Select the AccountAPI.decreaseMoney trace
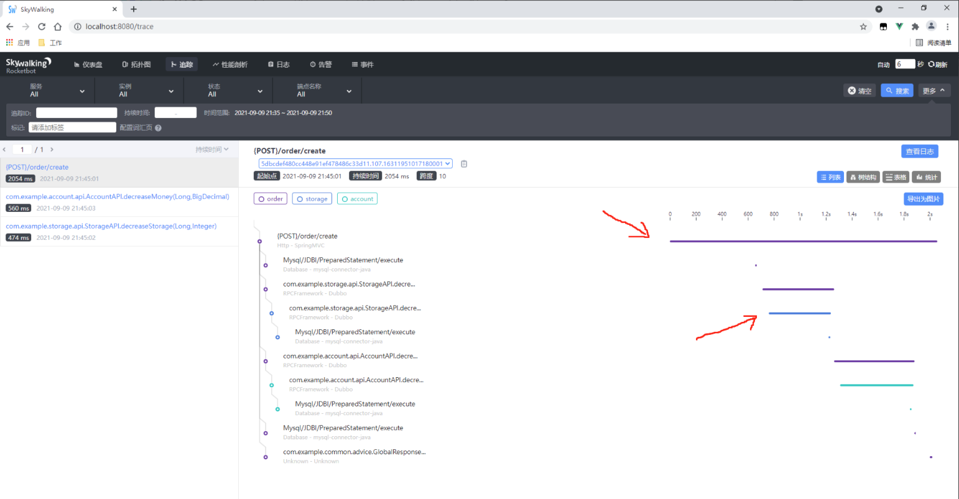This screenshot has width=959, height=499. pos(119,202)
